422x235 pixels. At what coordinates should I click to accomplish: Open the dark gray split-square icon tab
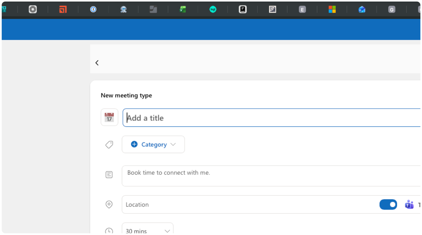pyautogui.click(x=153, y=9)
